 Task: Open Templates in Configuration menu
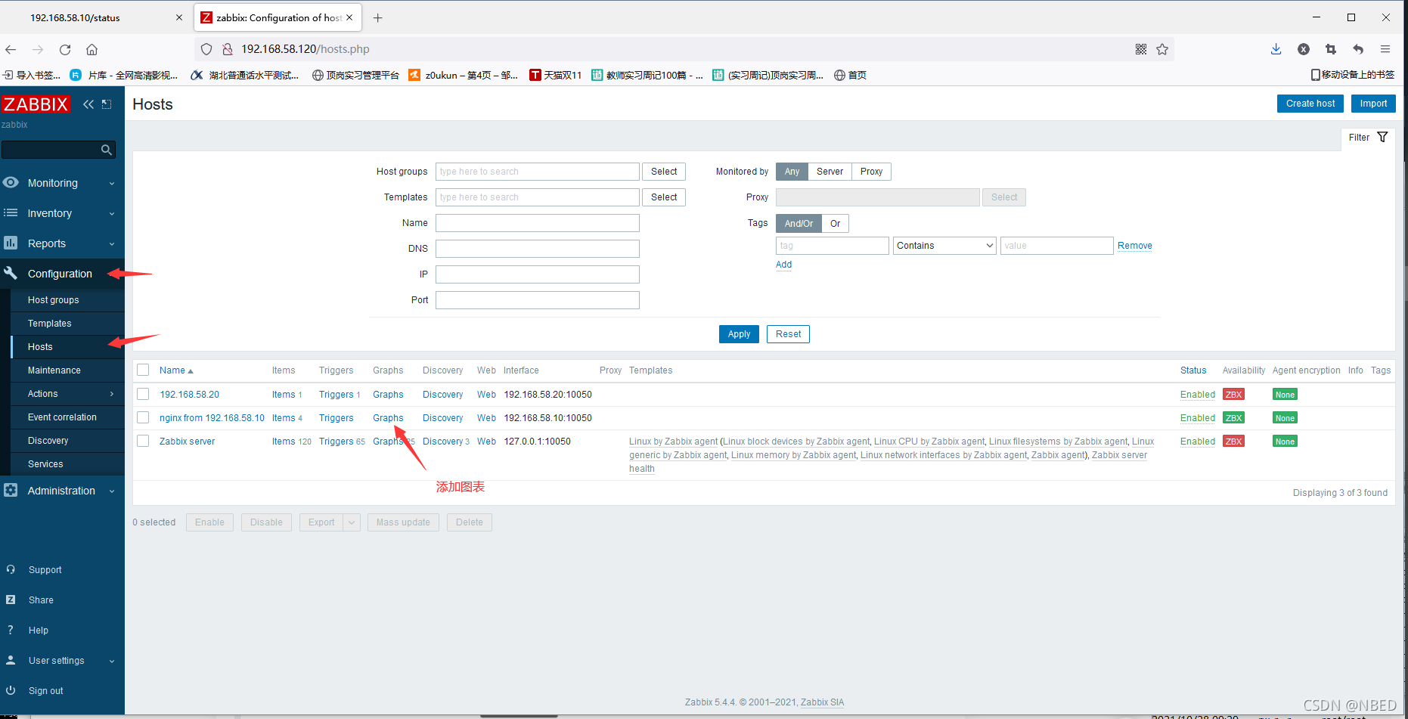tap(49, 324)
